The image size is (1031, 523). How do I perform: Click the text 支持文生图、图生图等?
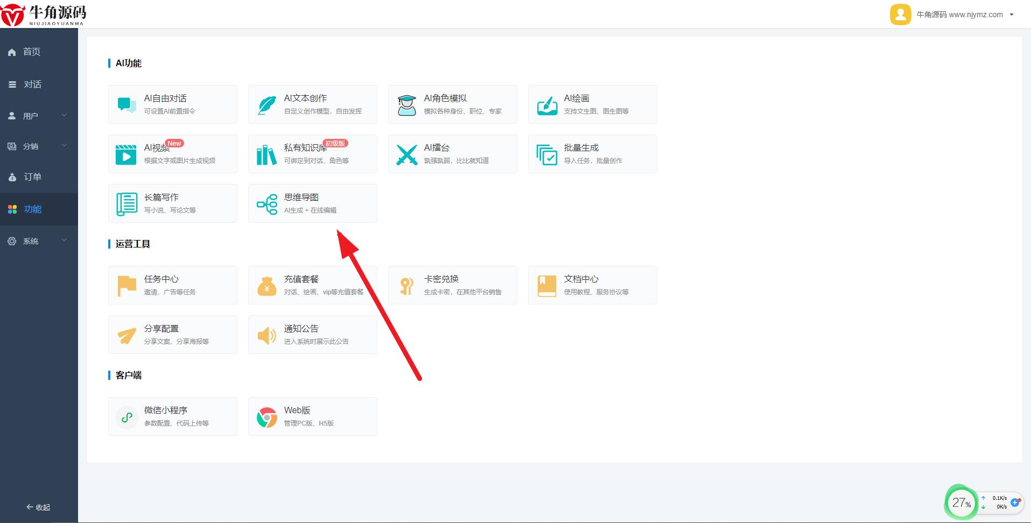[597, 111]
